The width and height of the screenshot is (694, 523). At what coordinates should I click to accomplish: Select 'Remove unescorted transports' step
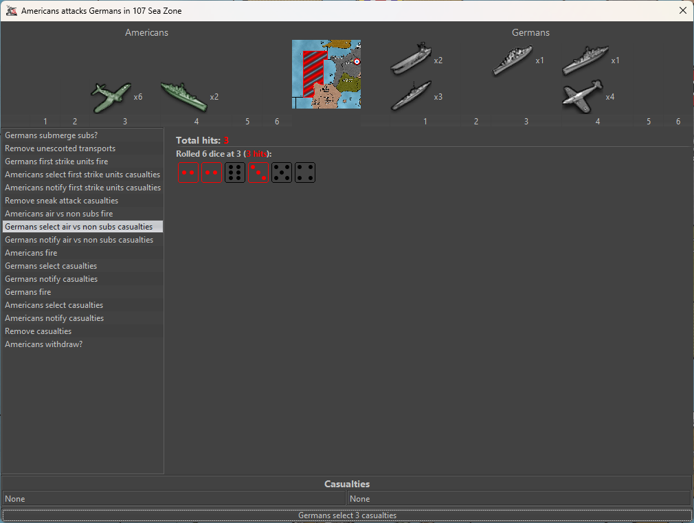60,148
